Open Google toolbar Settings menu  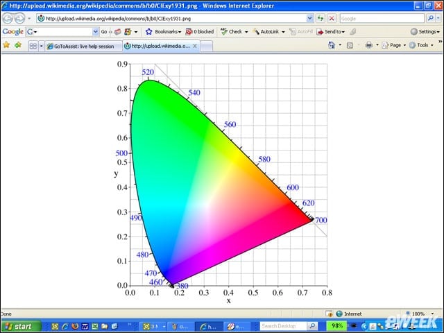point(425,32)
